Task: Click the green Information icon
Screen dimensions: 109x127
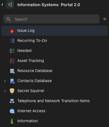Action: coord(12,121)
